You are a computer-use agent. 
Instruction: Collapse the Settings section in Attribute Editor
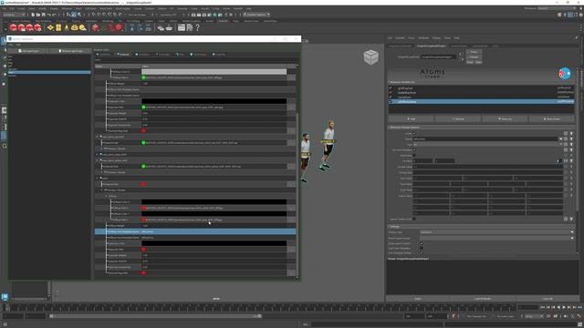(389, 227)
